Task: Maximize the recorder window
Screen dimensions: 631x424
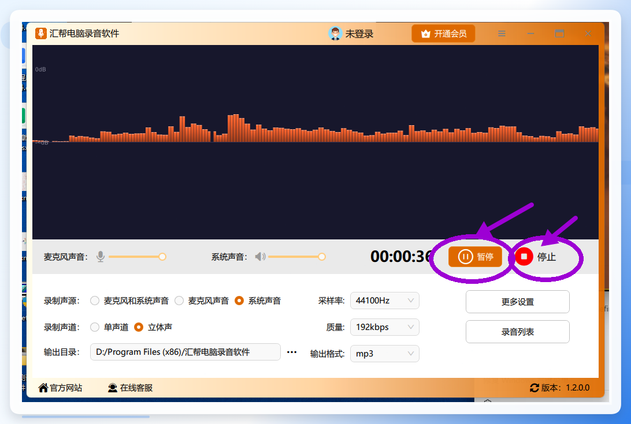Action: [x=559, y=34]
